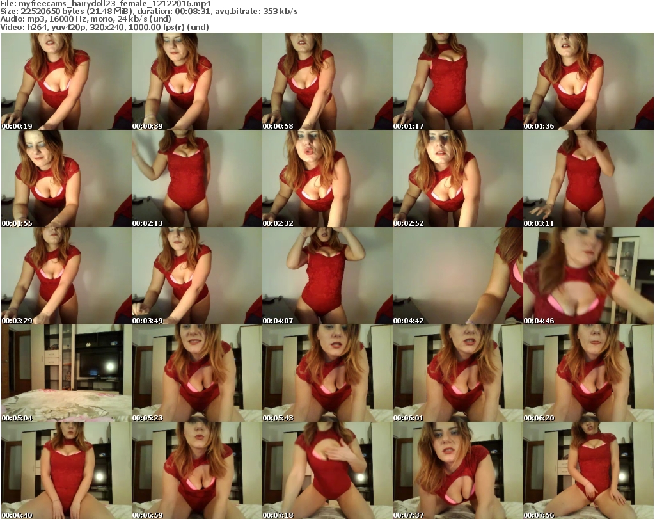
Task: Select the thumbnail timestamped 00:00:58
Action: (327, 81)
